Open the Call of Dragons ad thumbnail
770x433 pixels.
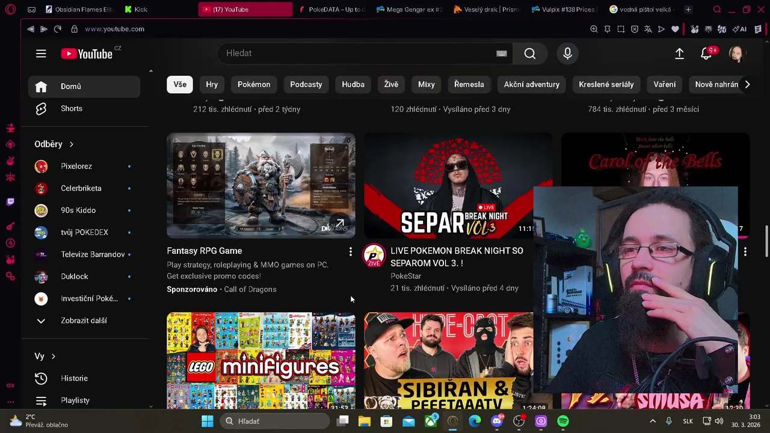(x=261, y=186)
